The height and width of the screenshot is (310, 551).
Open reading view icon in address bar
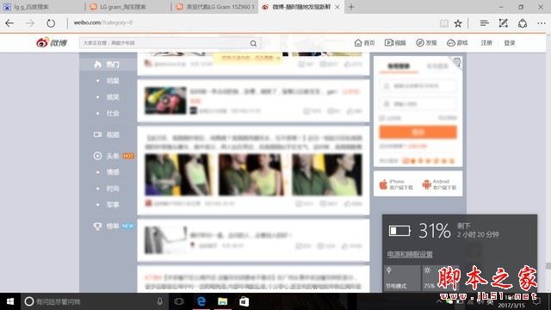444,23
